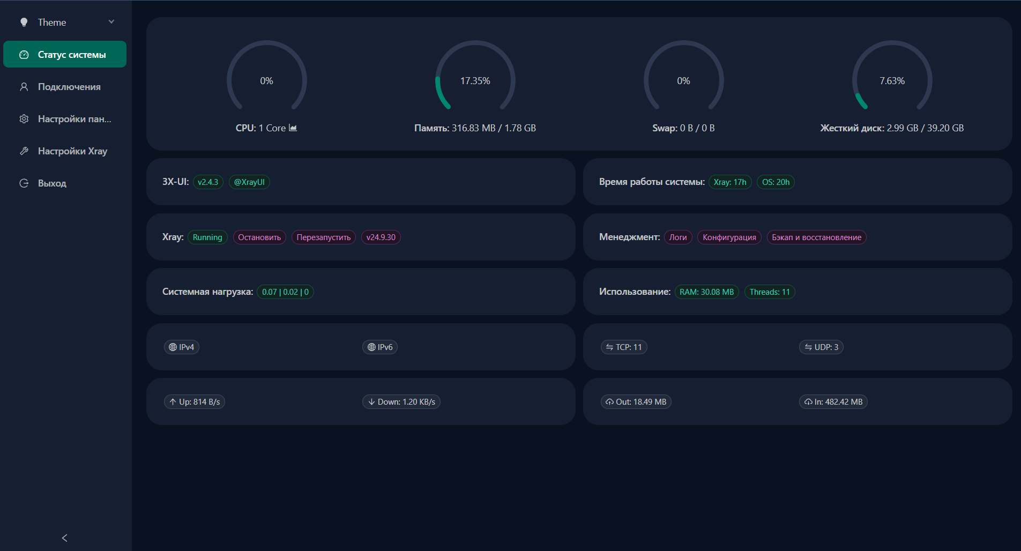This screenshot has height=551, width=1021.
Task: Click the OS: 20h uptime tag
Action: click(x=776, y=182)
